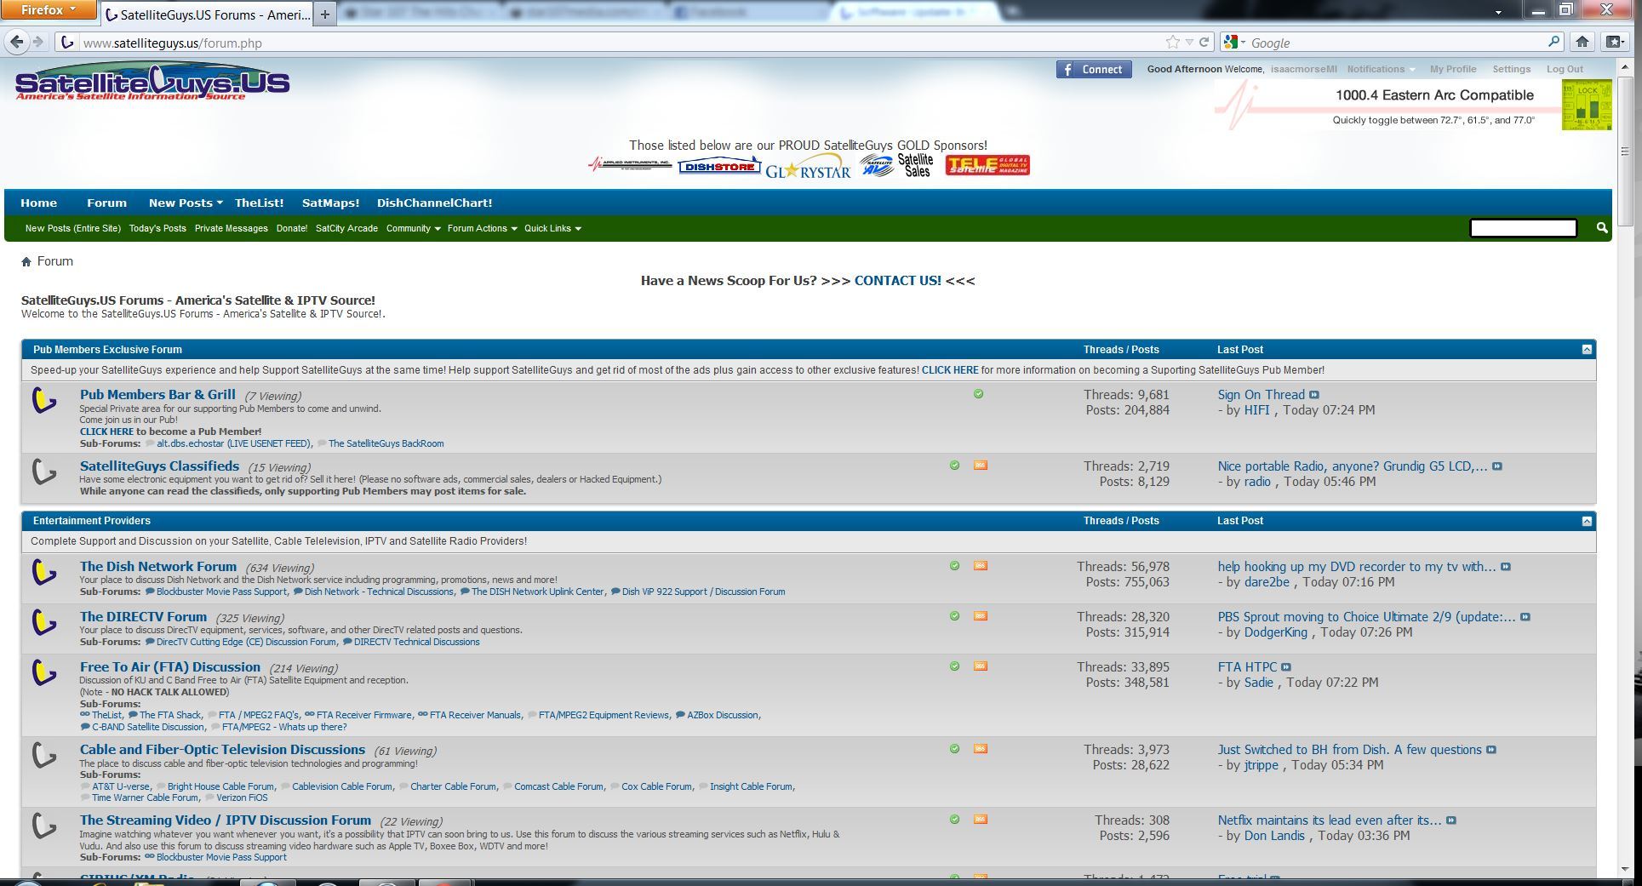This screenshot has width=1642, height=886.
Task: Open the Bright House Cable Forum sub-forum
Action: [x=220, y=786]
